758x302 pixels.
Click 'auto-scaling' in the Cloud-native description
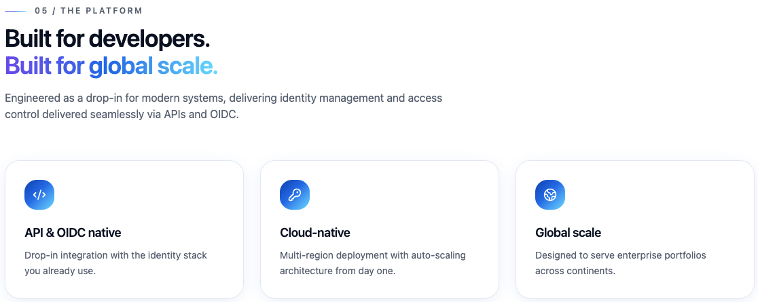click(441, 255)
